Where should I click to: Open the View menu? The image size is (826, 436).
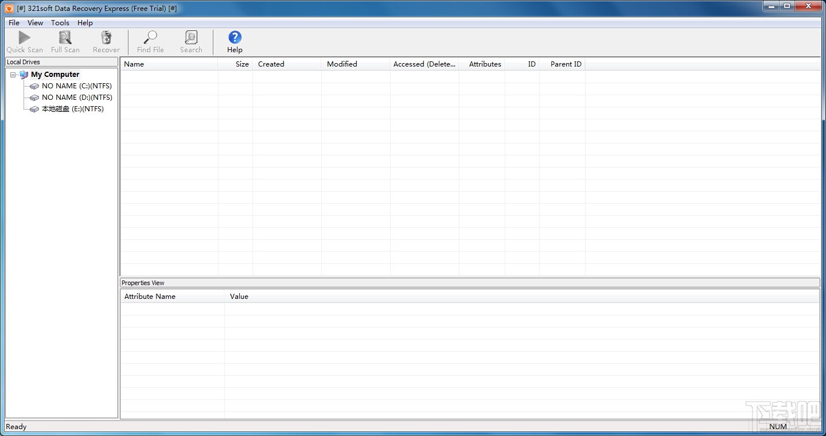click(x=36, y=23)
